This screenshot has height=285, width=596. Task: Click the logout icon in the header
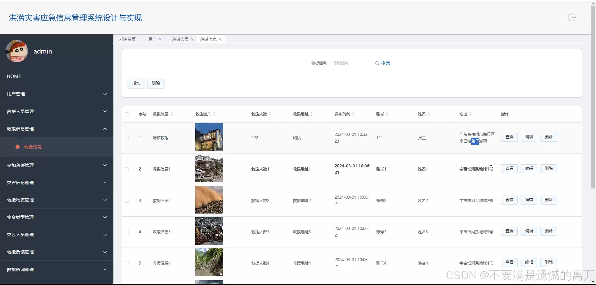tap(572, 17)
